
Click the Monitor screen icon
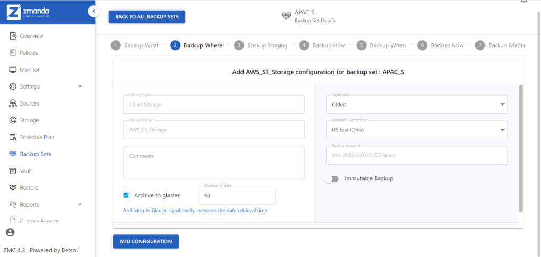(13, 70)
